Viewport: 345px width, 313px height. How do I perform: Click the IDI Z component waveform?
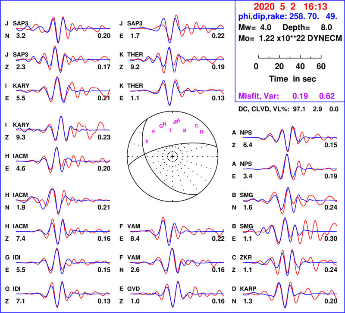tap(63, 294)
